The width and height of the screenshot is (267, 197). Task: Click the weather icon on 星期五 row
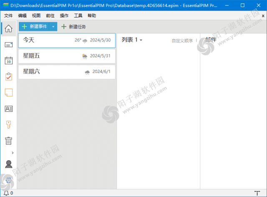85,56
